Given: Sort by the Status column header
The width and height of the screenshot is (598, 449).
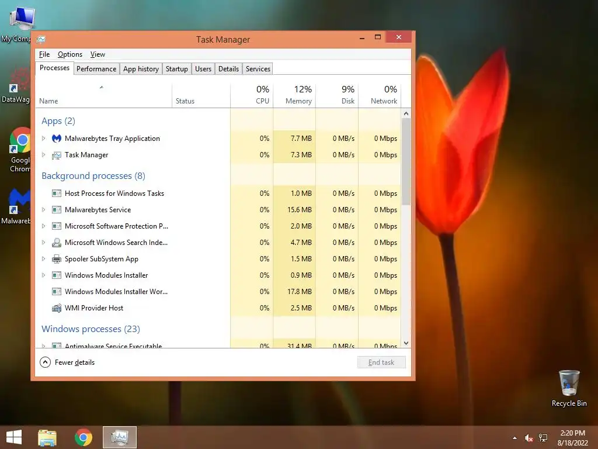Looking at the screenshot, I should pos(201,95).
